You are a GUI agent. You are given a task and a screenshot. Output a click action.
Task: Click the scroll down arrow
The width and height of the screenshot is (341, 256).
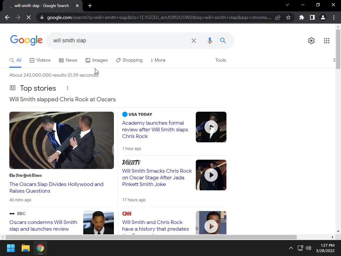point(338,231)
